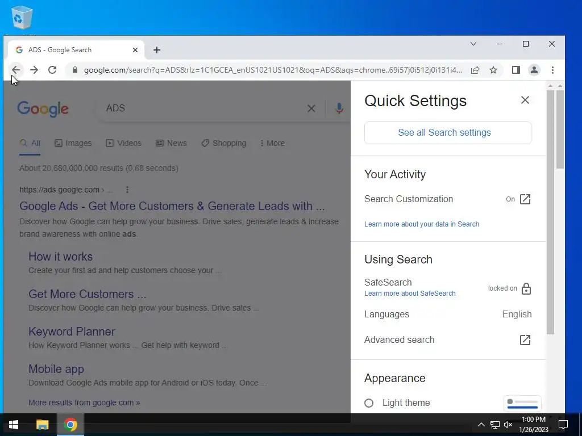
Task: Click the muted volume icon in the tray
Action: [508, 425]
